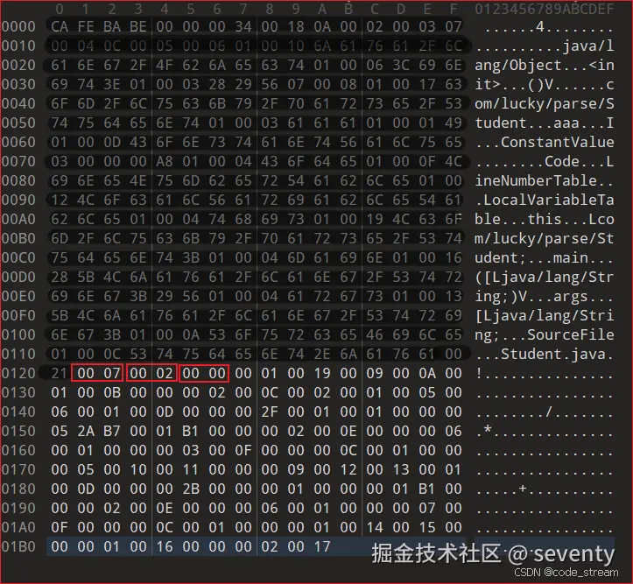This screenshot has height=584, width=633.
Task: Select decoded text 'it>...()V......c'
Action: coord(545,84)
